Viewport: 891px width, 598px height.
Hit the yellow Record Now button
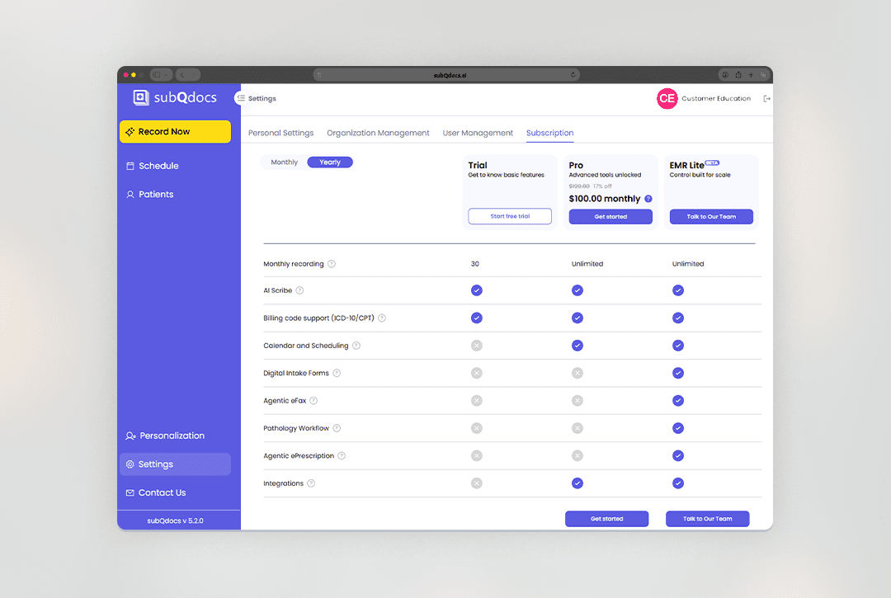click(x=175, y=132)
